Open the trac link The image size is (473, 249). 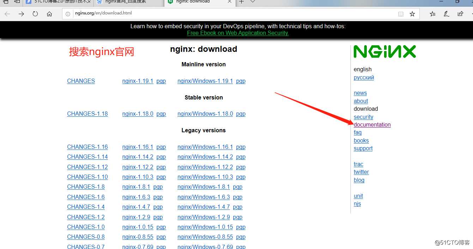[x=358, y=164]
